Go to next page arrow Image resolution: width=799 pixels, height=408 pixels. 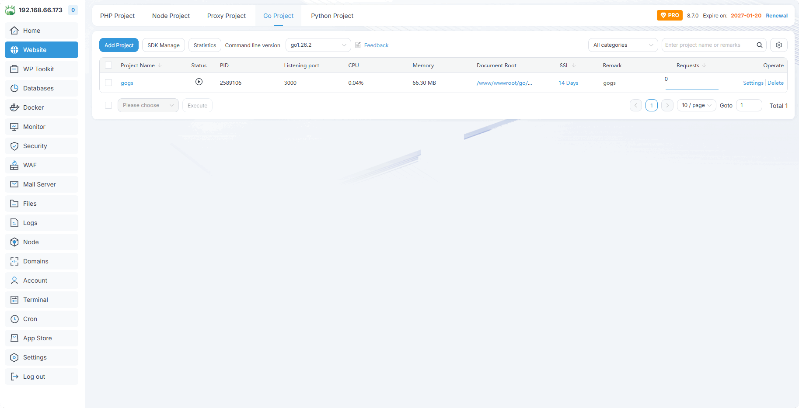point(667,105)
